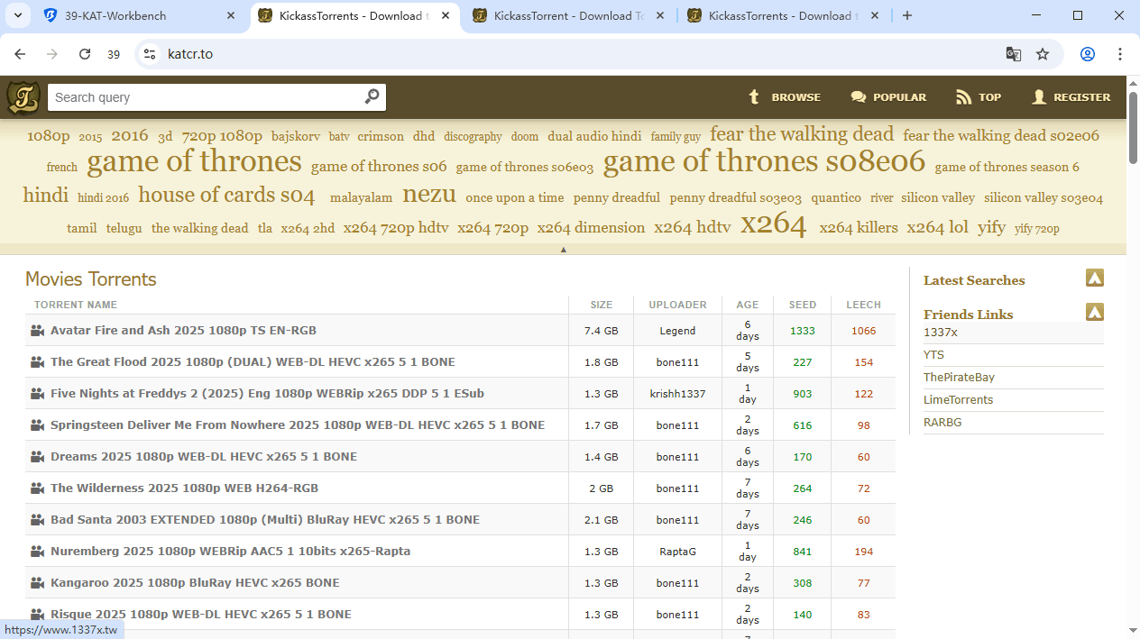This screenshot has height=639, width=1140.
Task: Open the Chrome three-dot menu
Action: point(1120,54)
